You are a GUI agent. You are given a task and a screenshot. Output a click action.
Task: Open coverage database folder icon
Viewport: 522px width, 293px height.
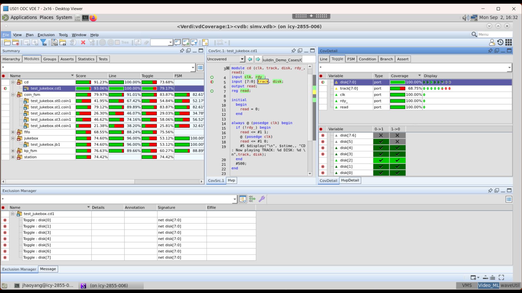[7, 43]
